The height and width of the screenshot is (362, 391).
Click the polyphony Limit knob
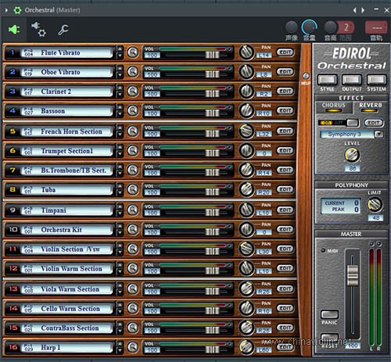375,205
